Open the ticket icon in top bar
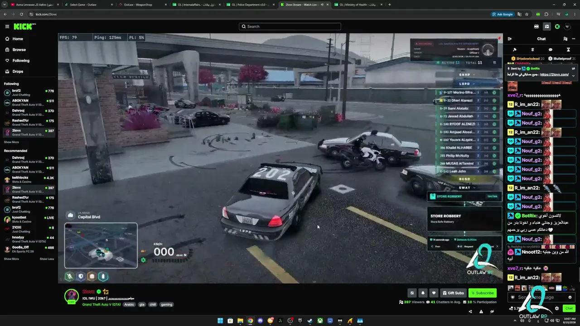The height and width of the screenshot is (326, 580). pos(536,27)
